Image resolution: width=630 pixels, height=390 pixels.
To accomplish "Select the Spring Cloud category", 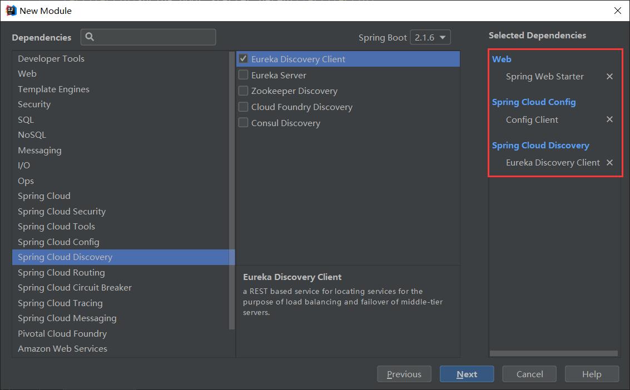I will coord(121,196).
